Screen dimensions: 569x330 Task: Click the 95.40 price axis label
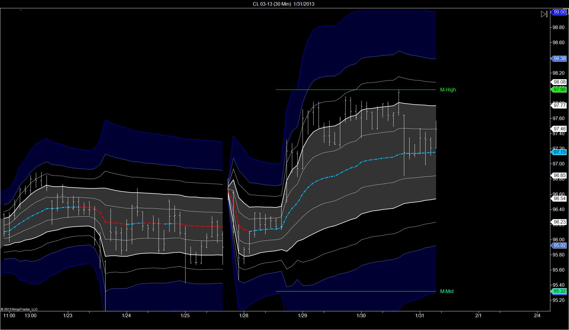[x=558, y=285]
